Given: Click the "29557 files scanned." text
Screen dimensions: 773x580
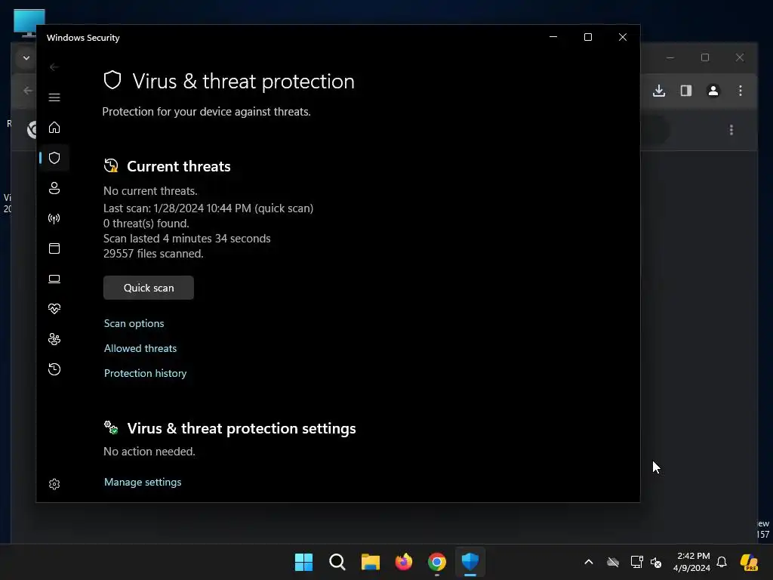Looking at the screenshot, I should pyautogui.click(x=153, y=254).
